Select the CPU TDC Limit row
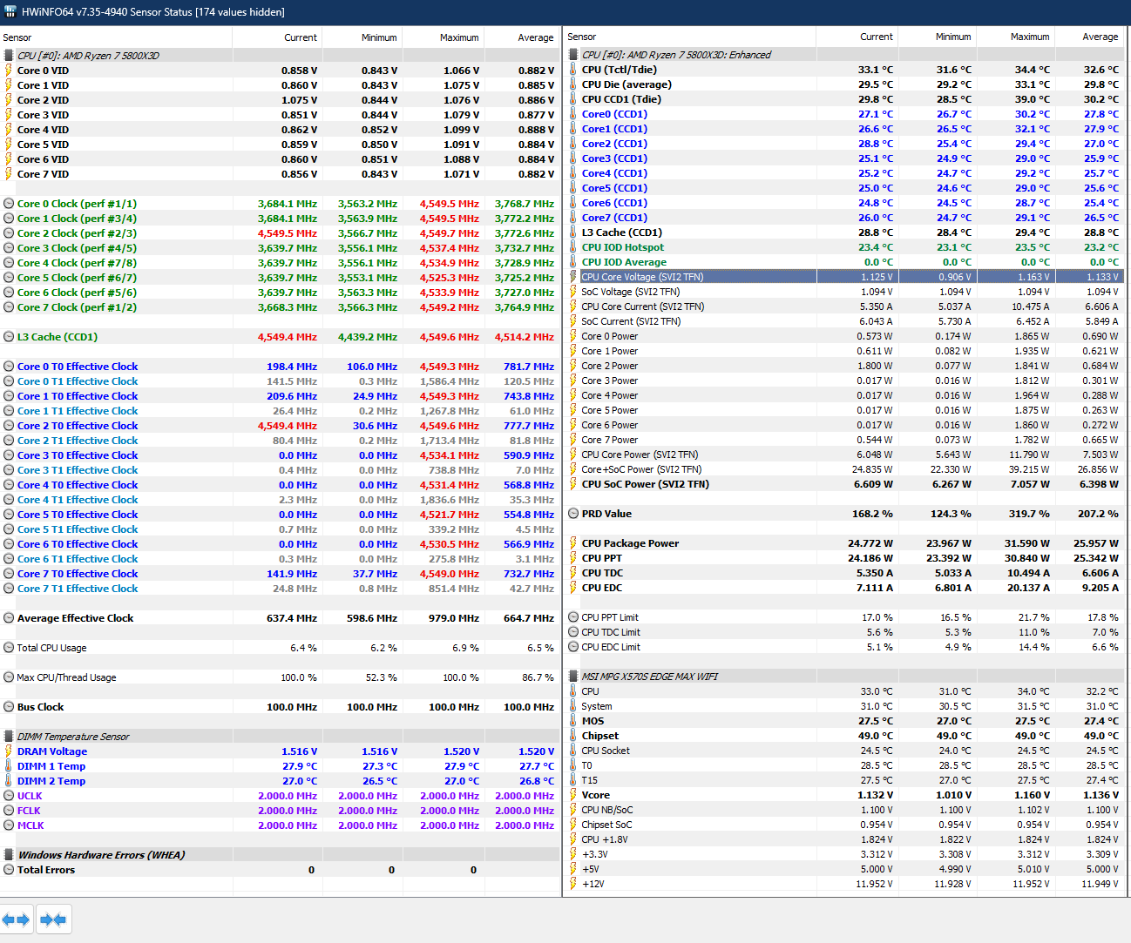 [x=844, y=632]
